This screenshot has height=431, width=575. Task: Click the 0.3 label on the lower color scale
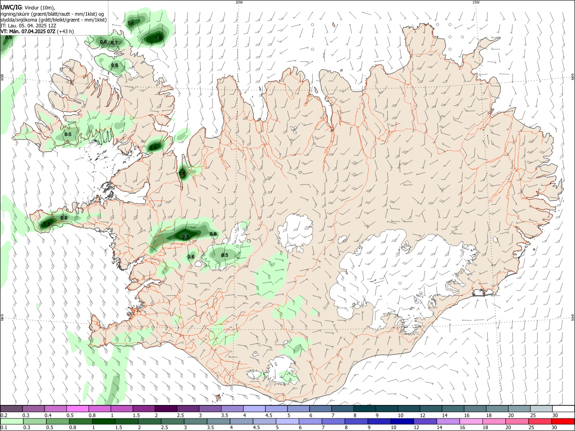[x=27, y=427]
